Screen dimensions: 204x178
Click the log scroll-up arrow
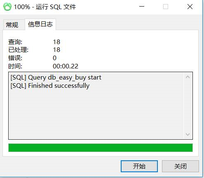point(188,77)
